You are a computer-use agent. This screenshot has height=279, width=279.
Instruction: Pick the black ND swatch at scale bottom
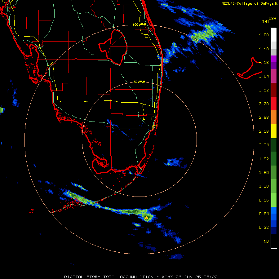click(x=274, y=241)
